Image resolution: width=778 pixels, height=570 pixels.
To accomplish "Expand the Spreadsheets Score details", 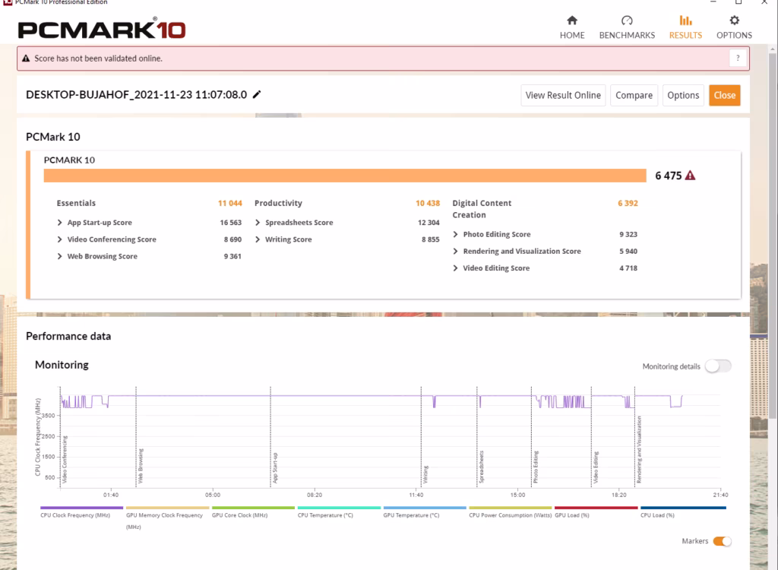I will [x=346, y=223].
